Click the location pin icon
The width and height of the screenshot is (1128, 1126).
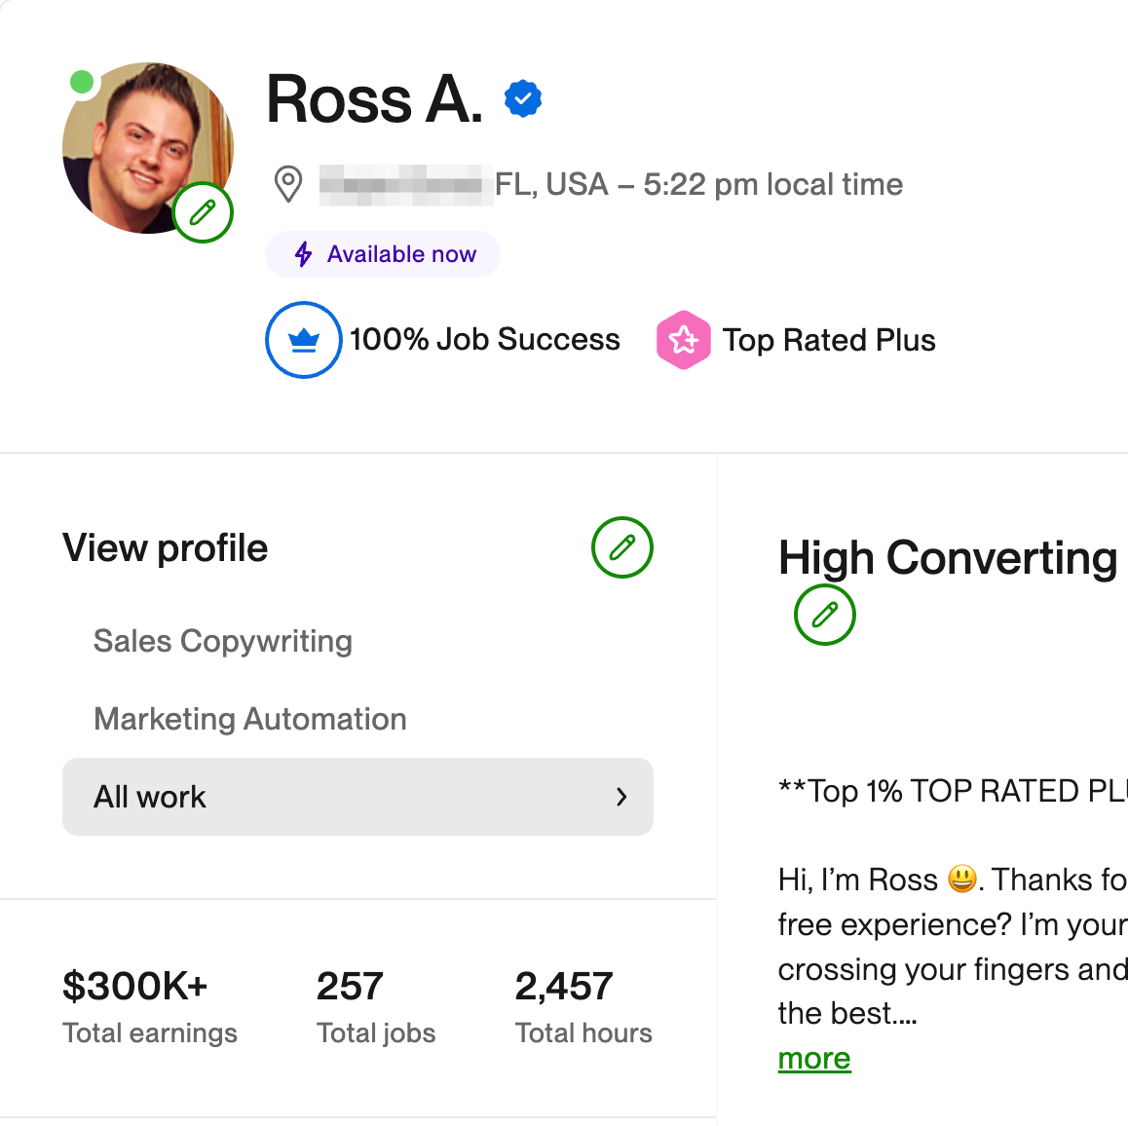288,183
